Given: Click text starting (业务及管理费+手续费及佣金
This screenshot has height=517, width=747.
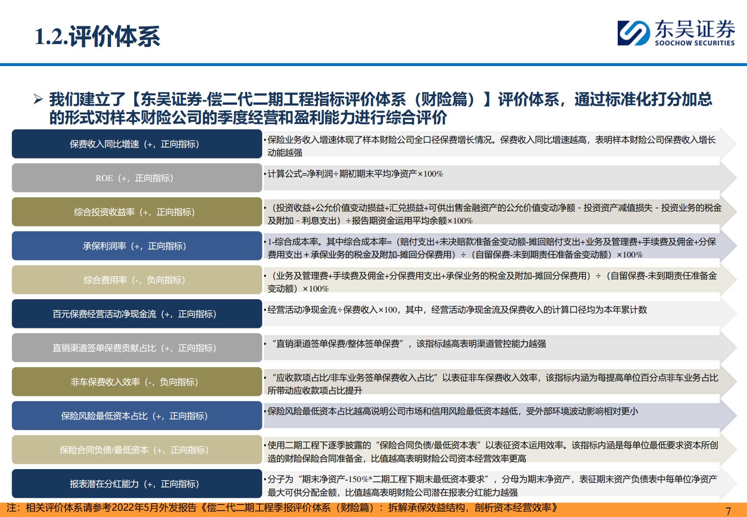Looking at the screenshot, I should click(492, 282).
